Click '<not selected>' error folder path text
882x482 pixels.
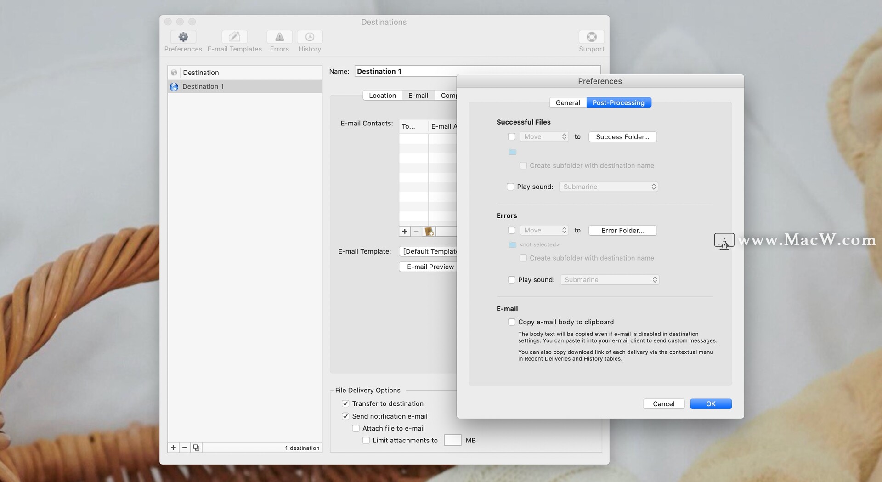(x=539, y=245)
